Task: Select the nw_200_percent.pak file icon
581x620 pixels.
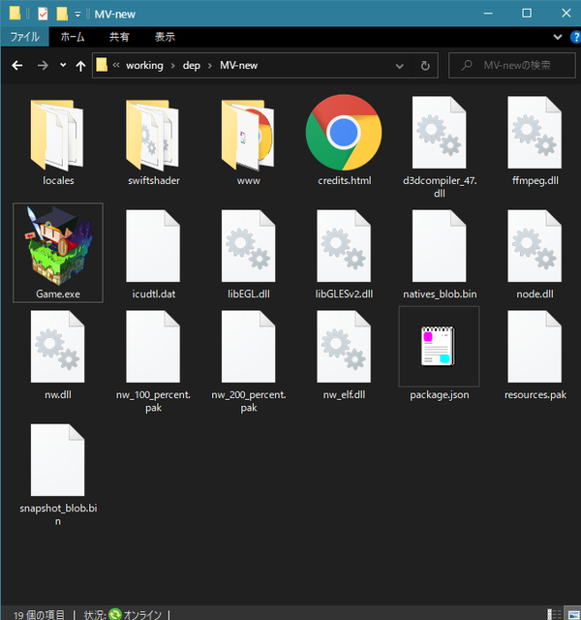Action: coord(248,347)
